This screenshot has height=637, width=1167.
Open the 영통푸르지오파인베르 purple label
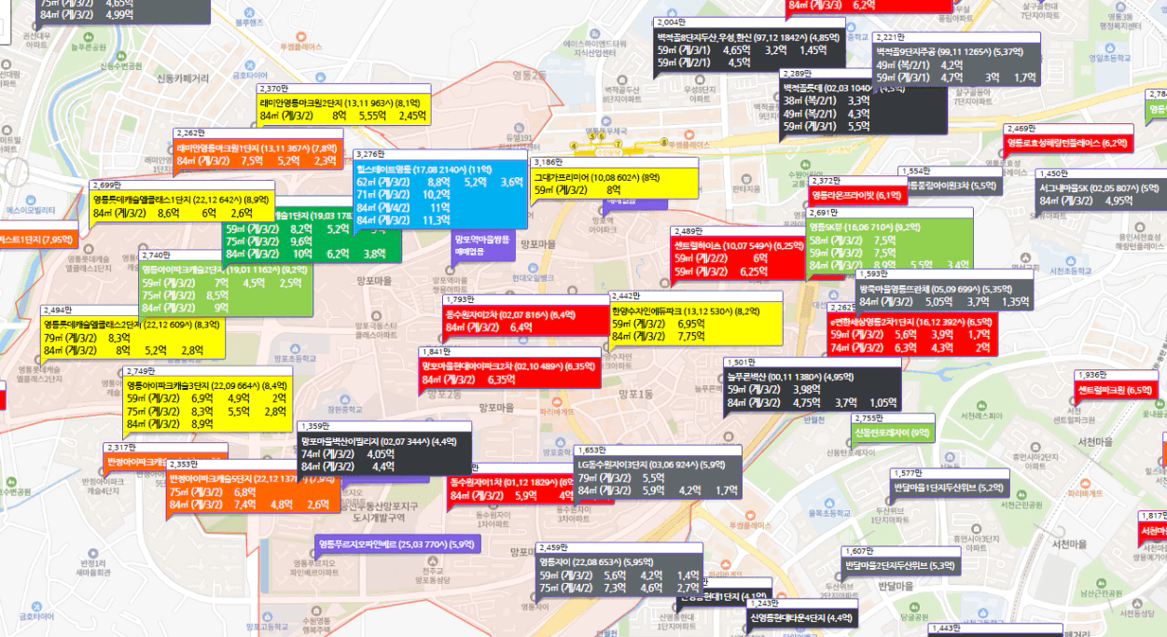[396, 544]
